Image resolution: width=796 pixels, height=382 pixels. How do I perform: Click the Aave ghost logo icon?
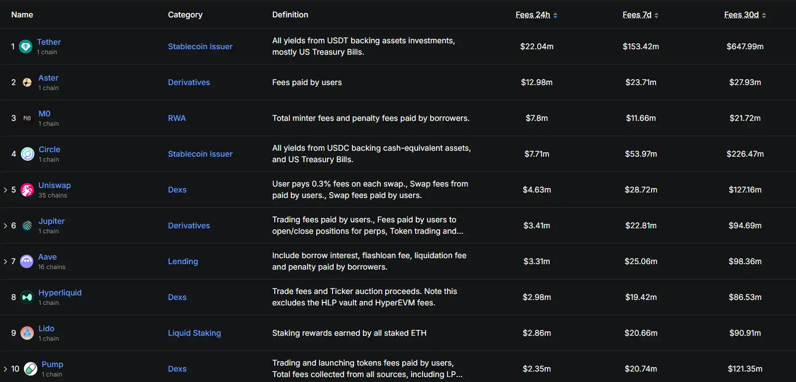click(27, 262)
